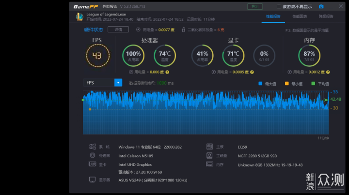Screen dimensions: 349x195
Task: Click the green average marker at chart start
Action: (x=83, y=100)
